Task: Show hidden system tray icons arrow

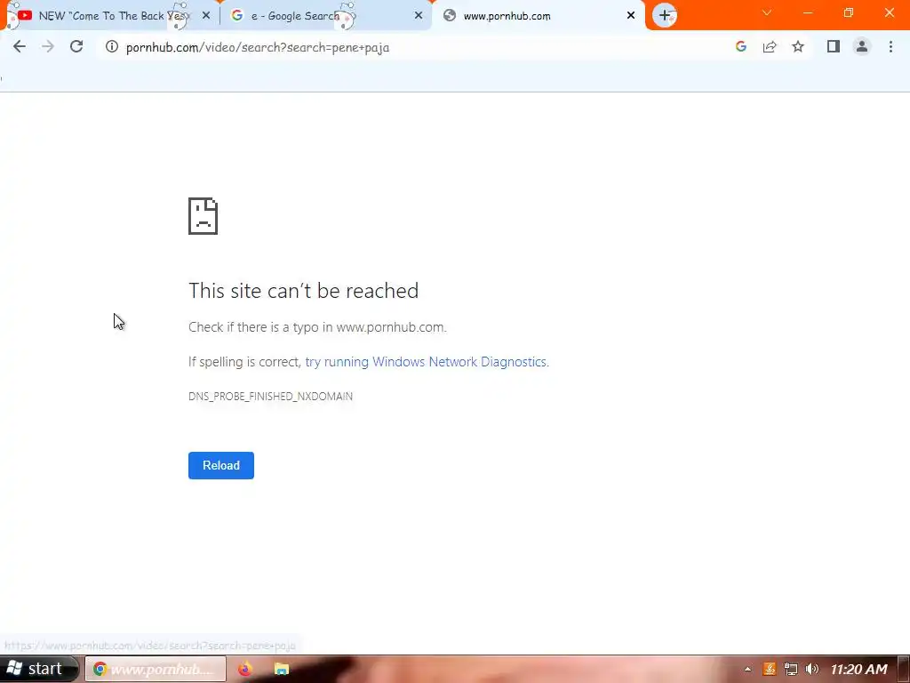Action: [747, 669]
